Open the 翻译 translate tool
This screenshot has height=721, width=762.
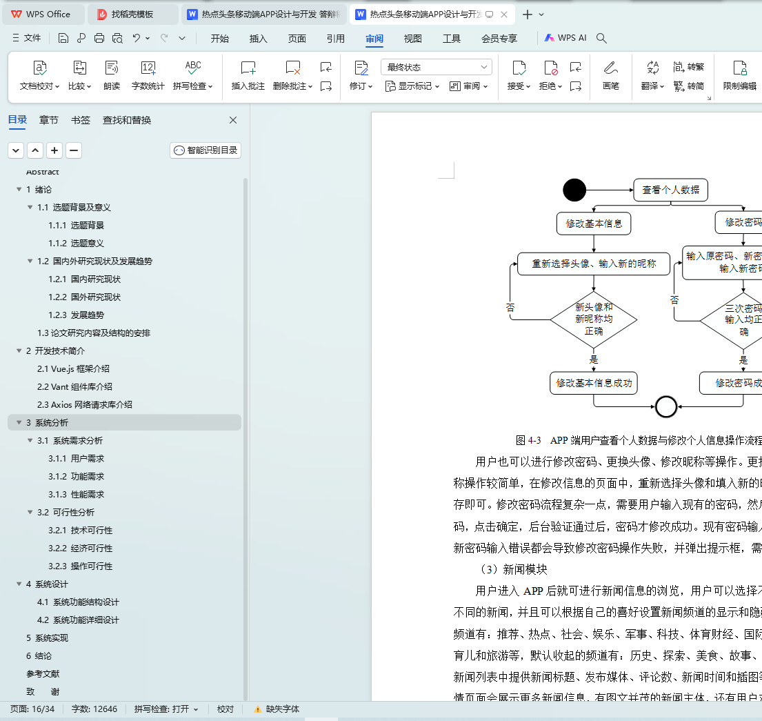point(652,76)
